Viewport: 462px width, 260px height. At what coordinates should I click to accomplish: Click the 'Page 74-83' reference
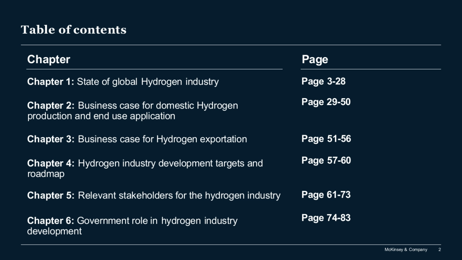(326, 218)
